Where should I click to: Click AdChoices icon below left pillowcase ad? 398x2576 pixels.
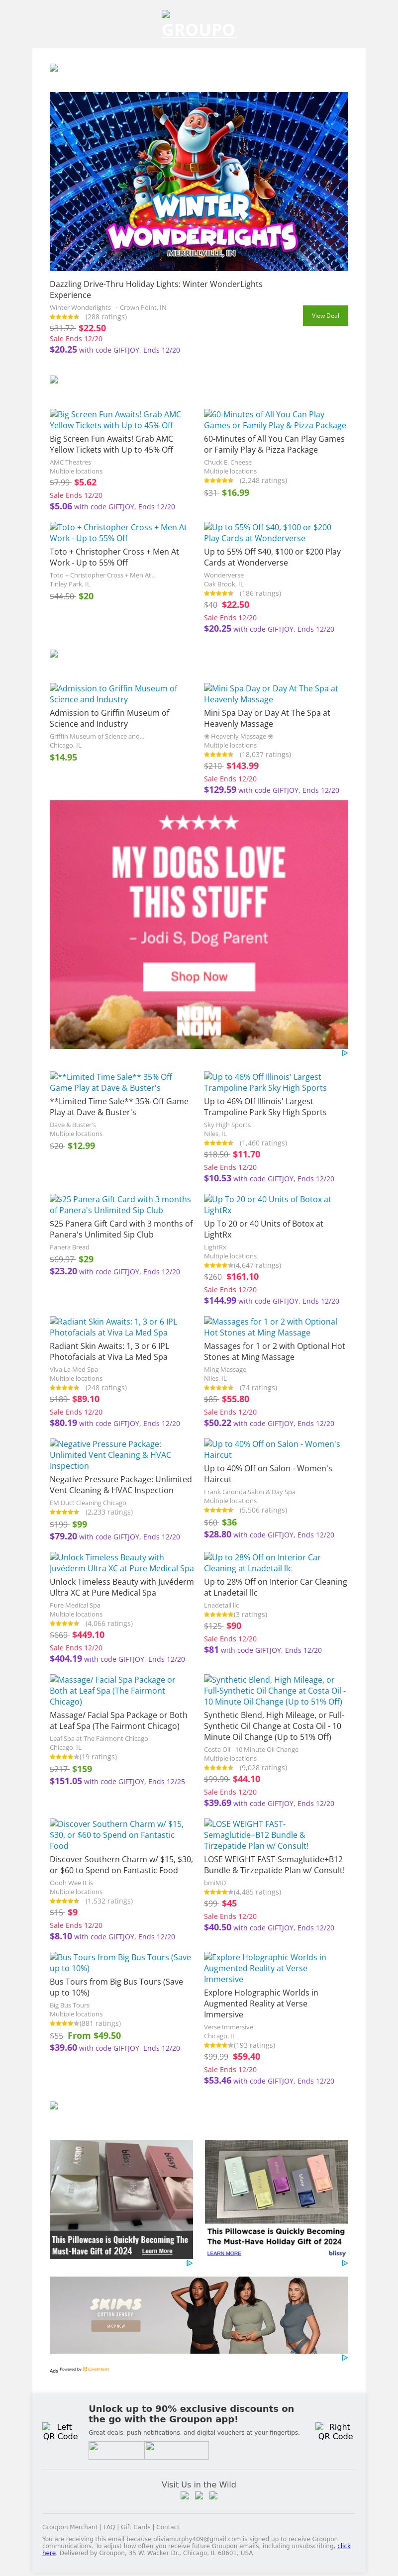[x=189, y=2263]
